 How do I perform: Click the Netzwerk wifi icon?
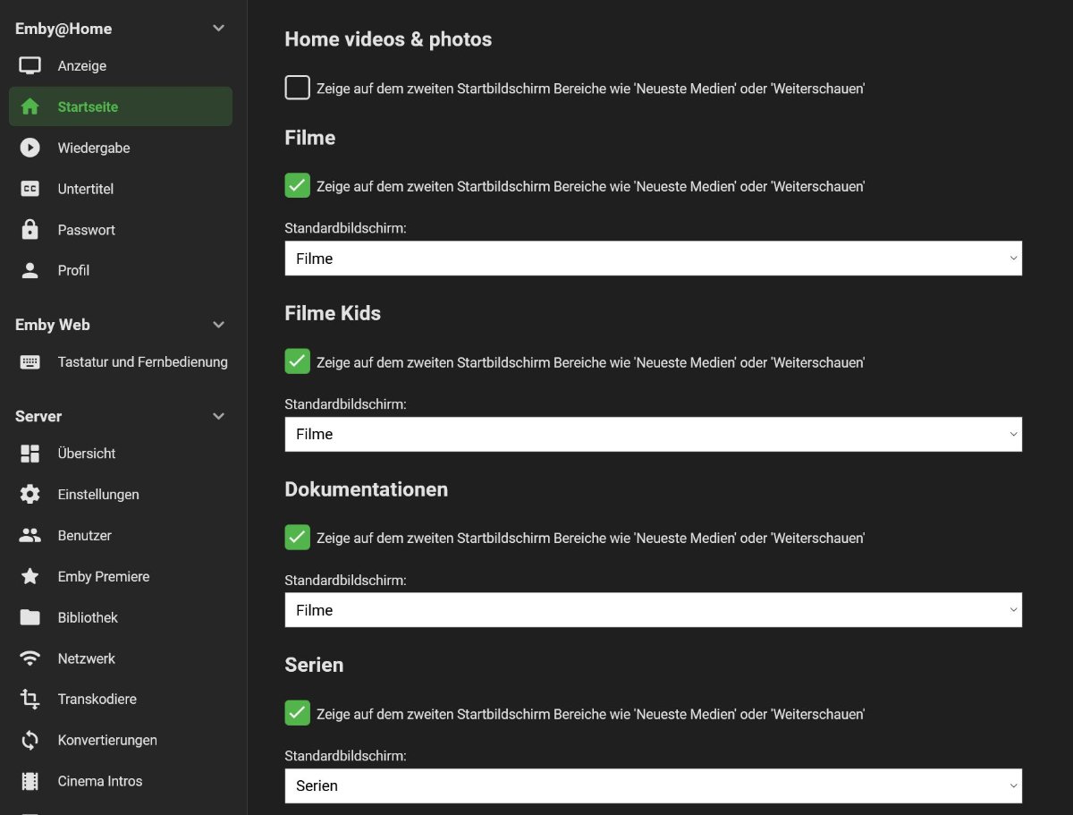[30, 658]
